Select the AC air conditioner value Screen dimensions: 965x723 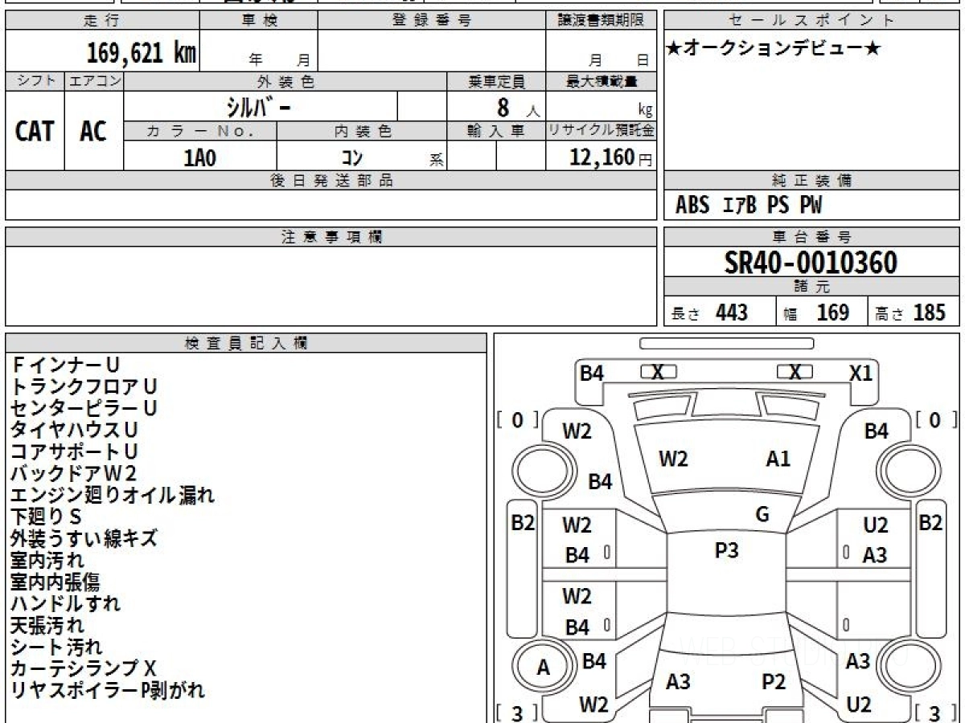(93, 131)
